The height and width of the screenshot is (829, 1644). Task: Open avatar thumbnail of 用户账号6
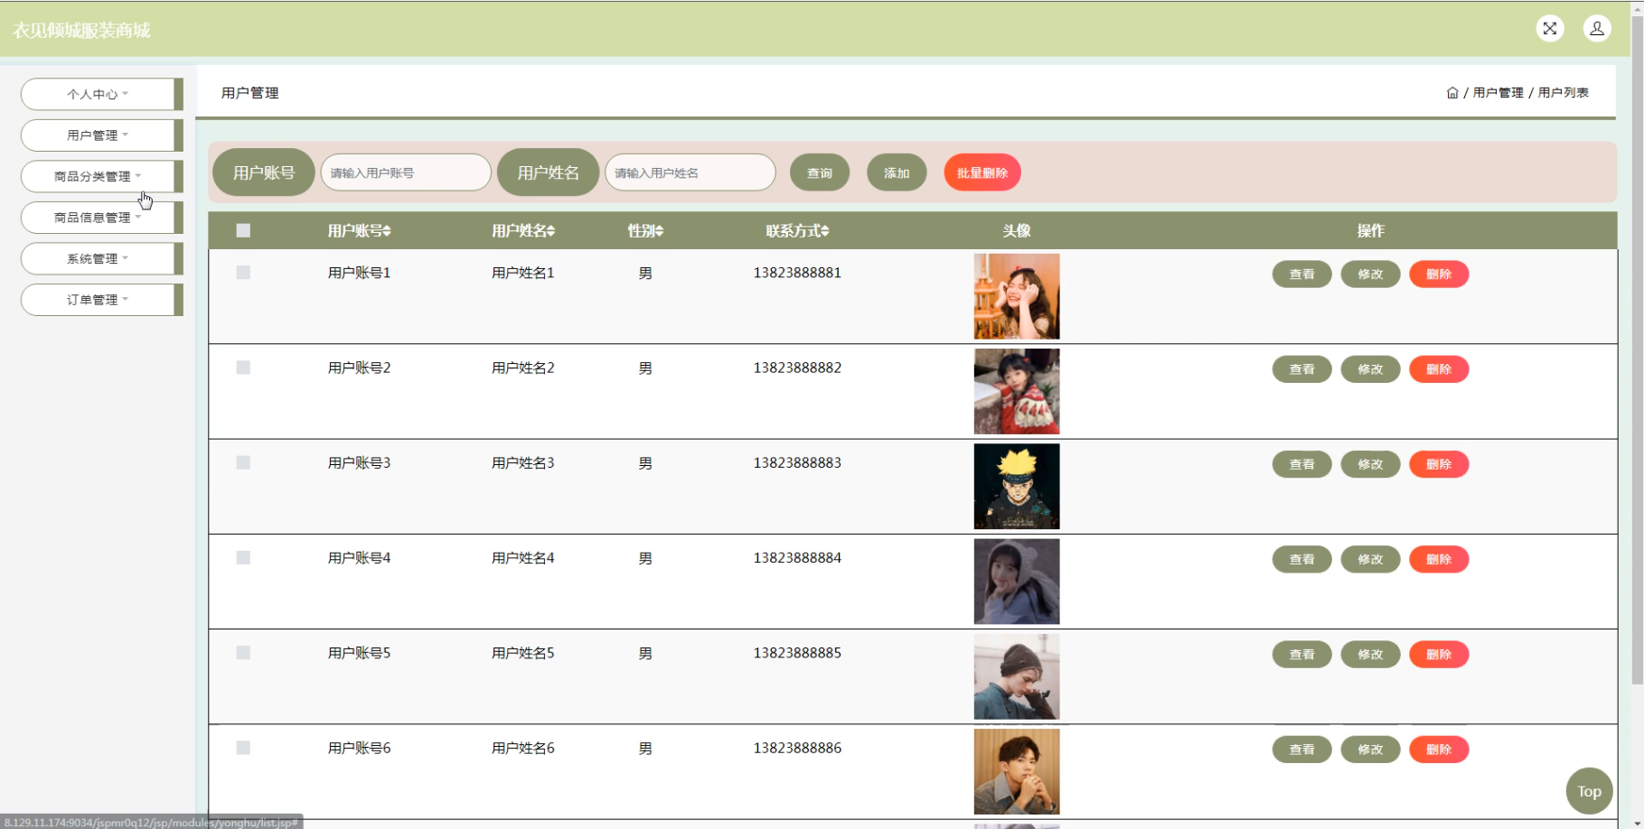click(x=1017, y=771)
